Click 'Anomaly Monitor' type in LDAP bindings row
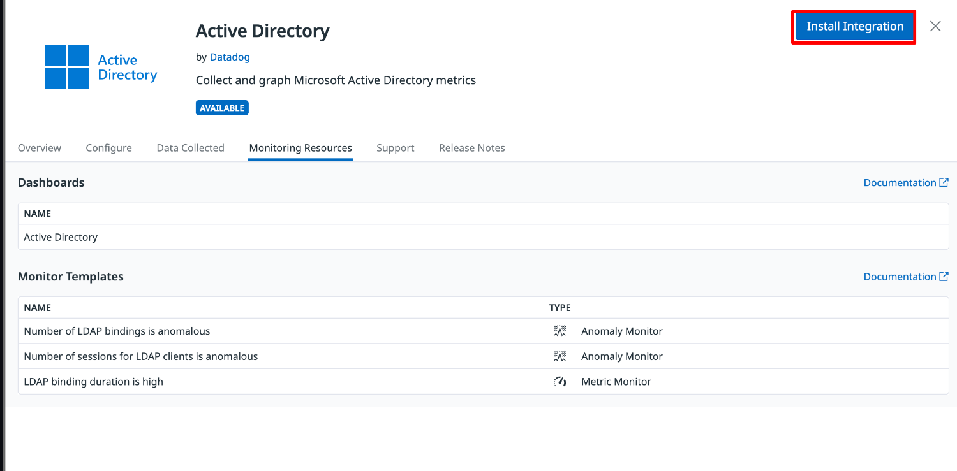The height and width of the screenshot is (471, 957). [622, 331]
